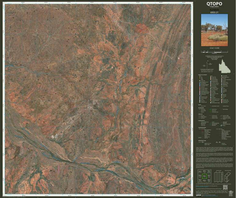Click the Marina hydrography legend symbol

221,125
